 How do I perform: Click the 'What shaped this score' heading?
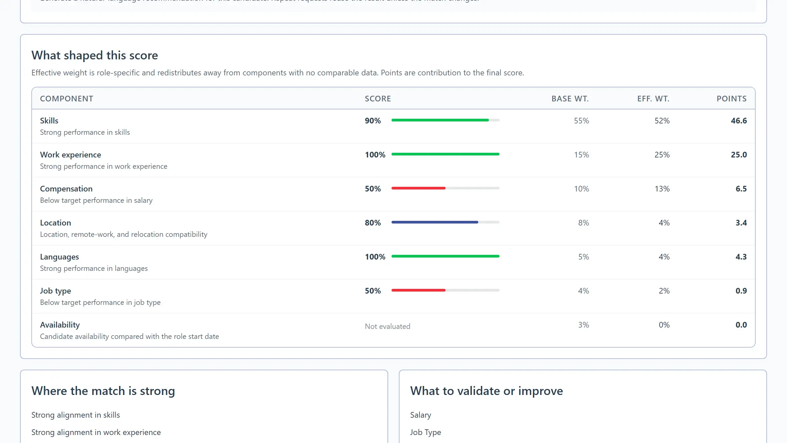click(95, 55)
